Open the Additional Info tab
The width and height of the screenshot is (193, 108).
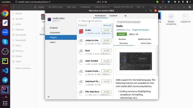144,39
